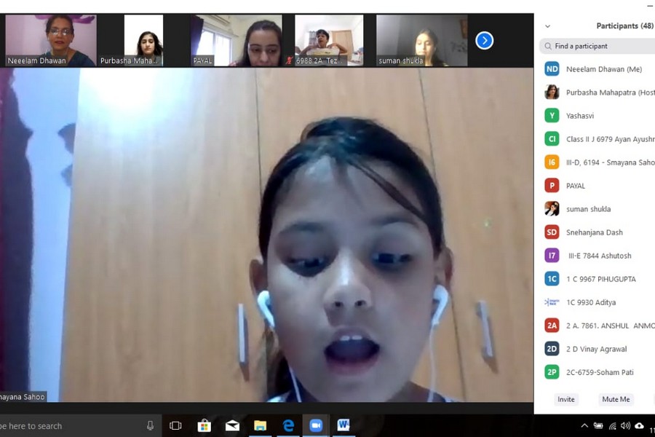
Task: Open File Explorer from the taskbar
Action: 260,425
